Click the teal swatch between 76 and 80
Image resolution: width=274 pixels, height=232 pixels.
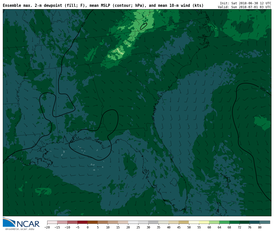point(254,222)
